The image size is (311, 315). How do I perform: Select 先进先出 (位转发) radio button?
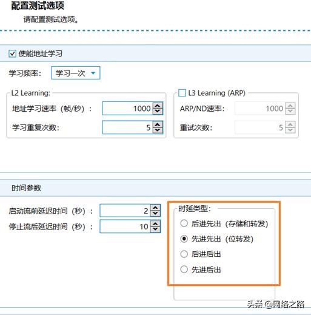tap(184, 239)
